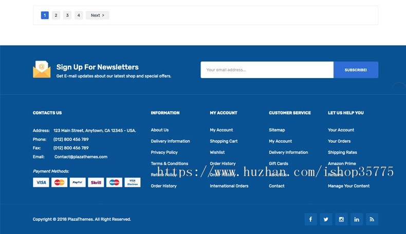This screenshot has height=234, width=406.
Task: Open the Delivery Information link under Information
Action: 170,141
